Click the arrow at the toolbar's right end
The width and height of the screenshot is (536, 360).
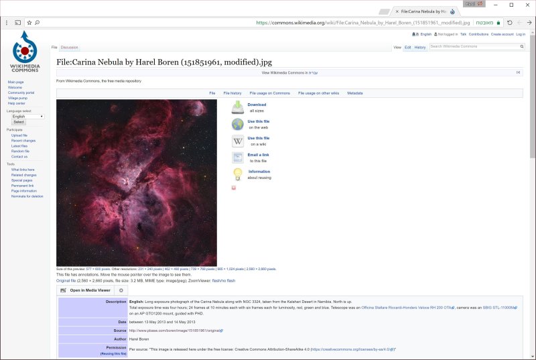529,23
